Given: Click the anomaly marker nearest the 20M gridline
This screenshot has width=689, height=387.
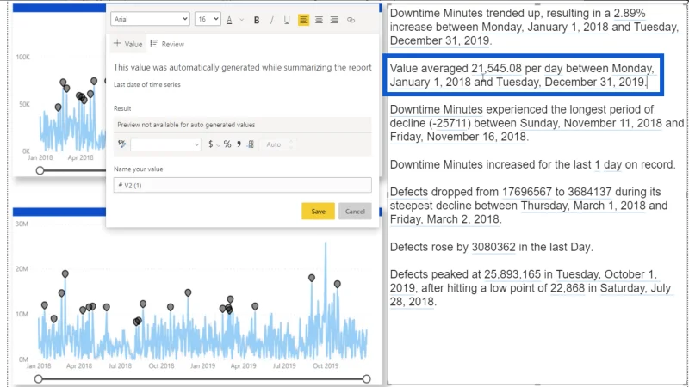Looking at the screenshot, I should [x=65, y=273].
